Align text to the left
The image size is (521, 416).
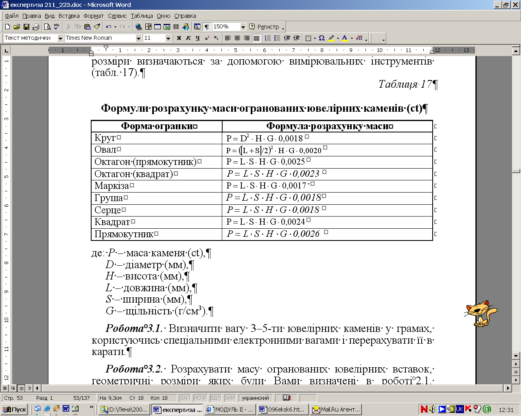click(x=228, y=38)
